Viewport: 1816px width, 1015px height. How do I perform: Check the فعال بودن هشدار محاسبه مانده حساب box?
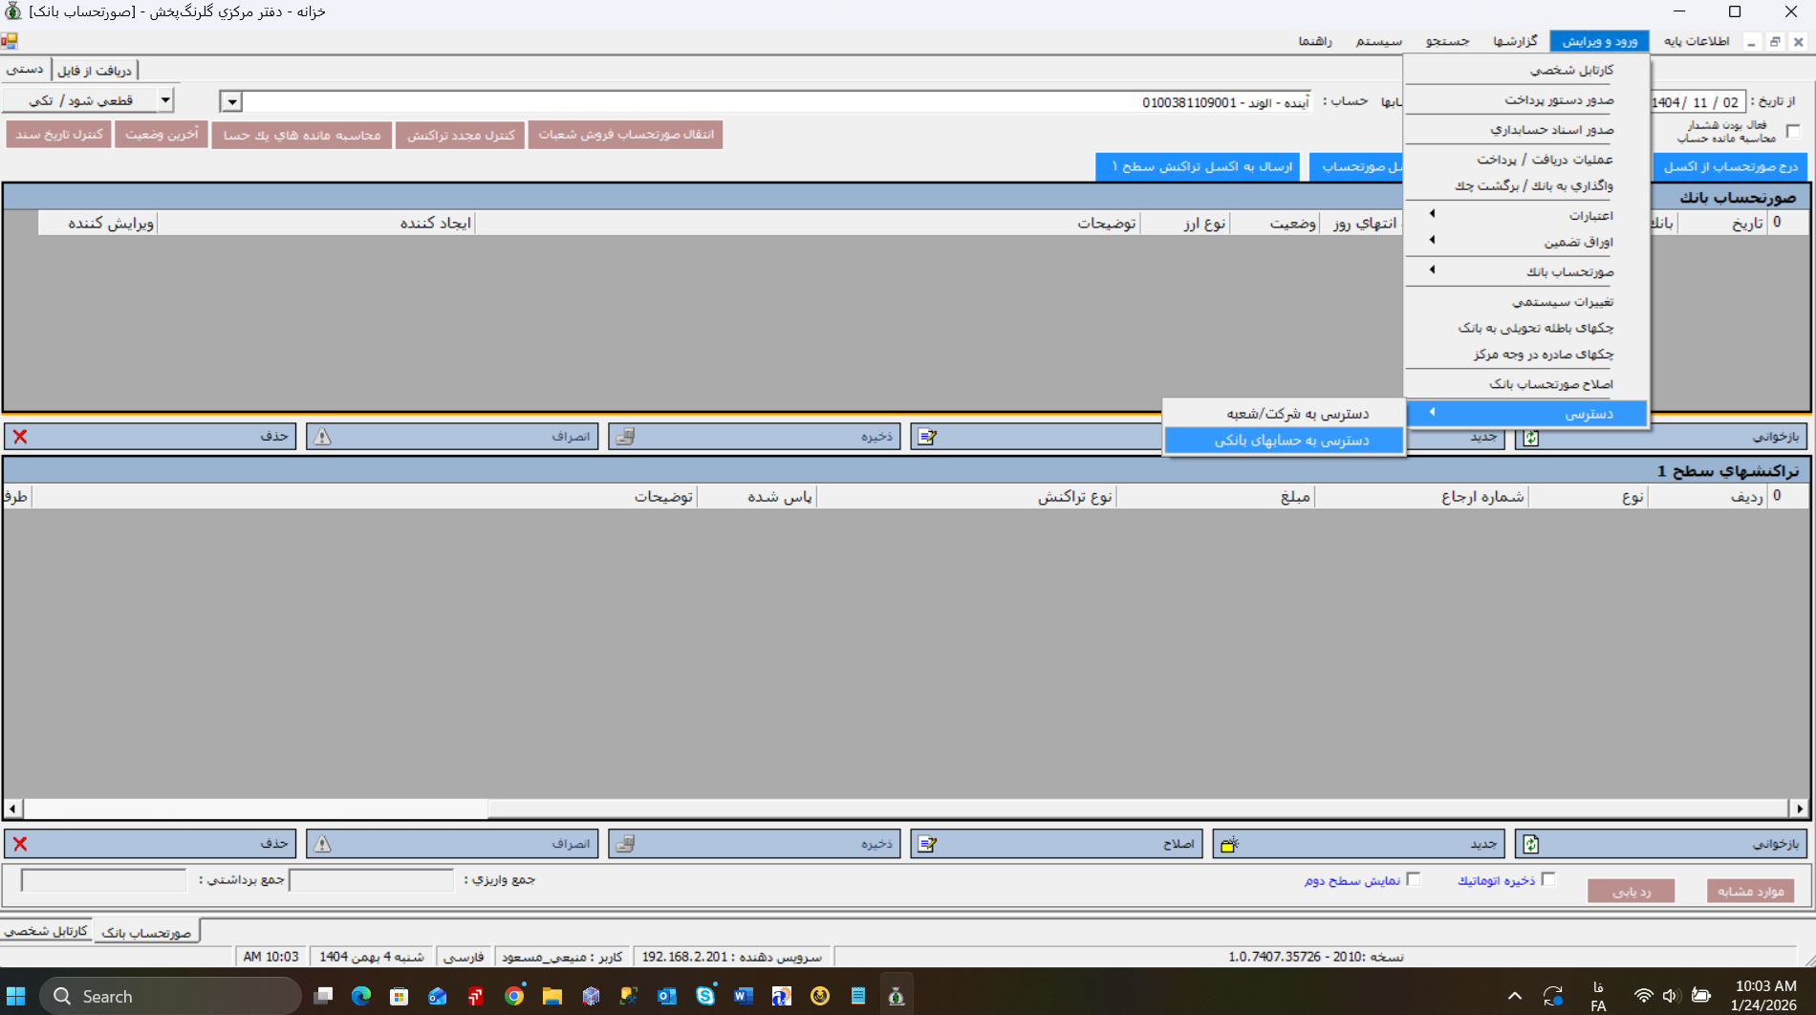[1793, 131]
